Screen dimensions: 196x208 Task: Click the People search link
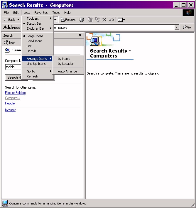(10, 103)
